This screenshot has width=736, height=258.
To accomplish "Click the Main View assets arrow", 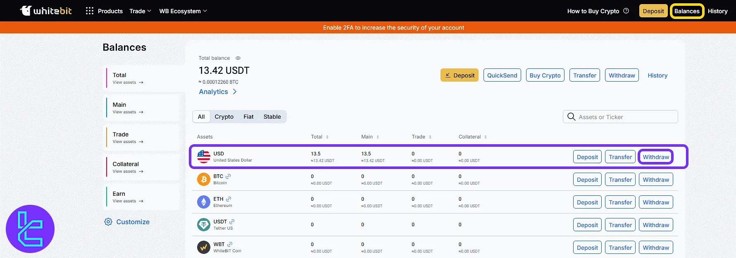I will 141,112.
